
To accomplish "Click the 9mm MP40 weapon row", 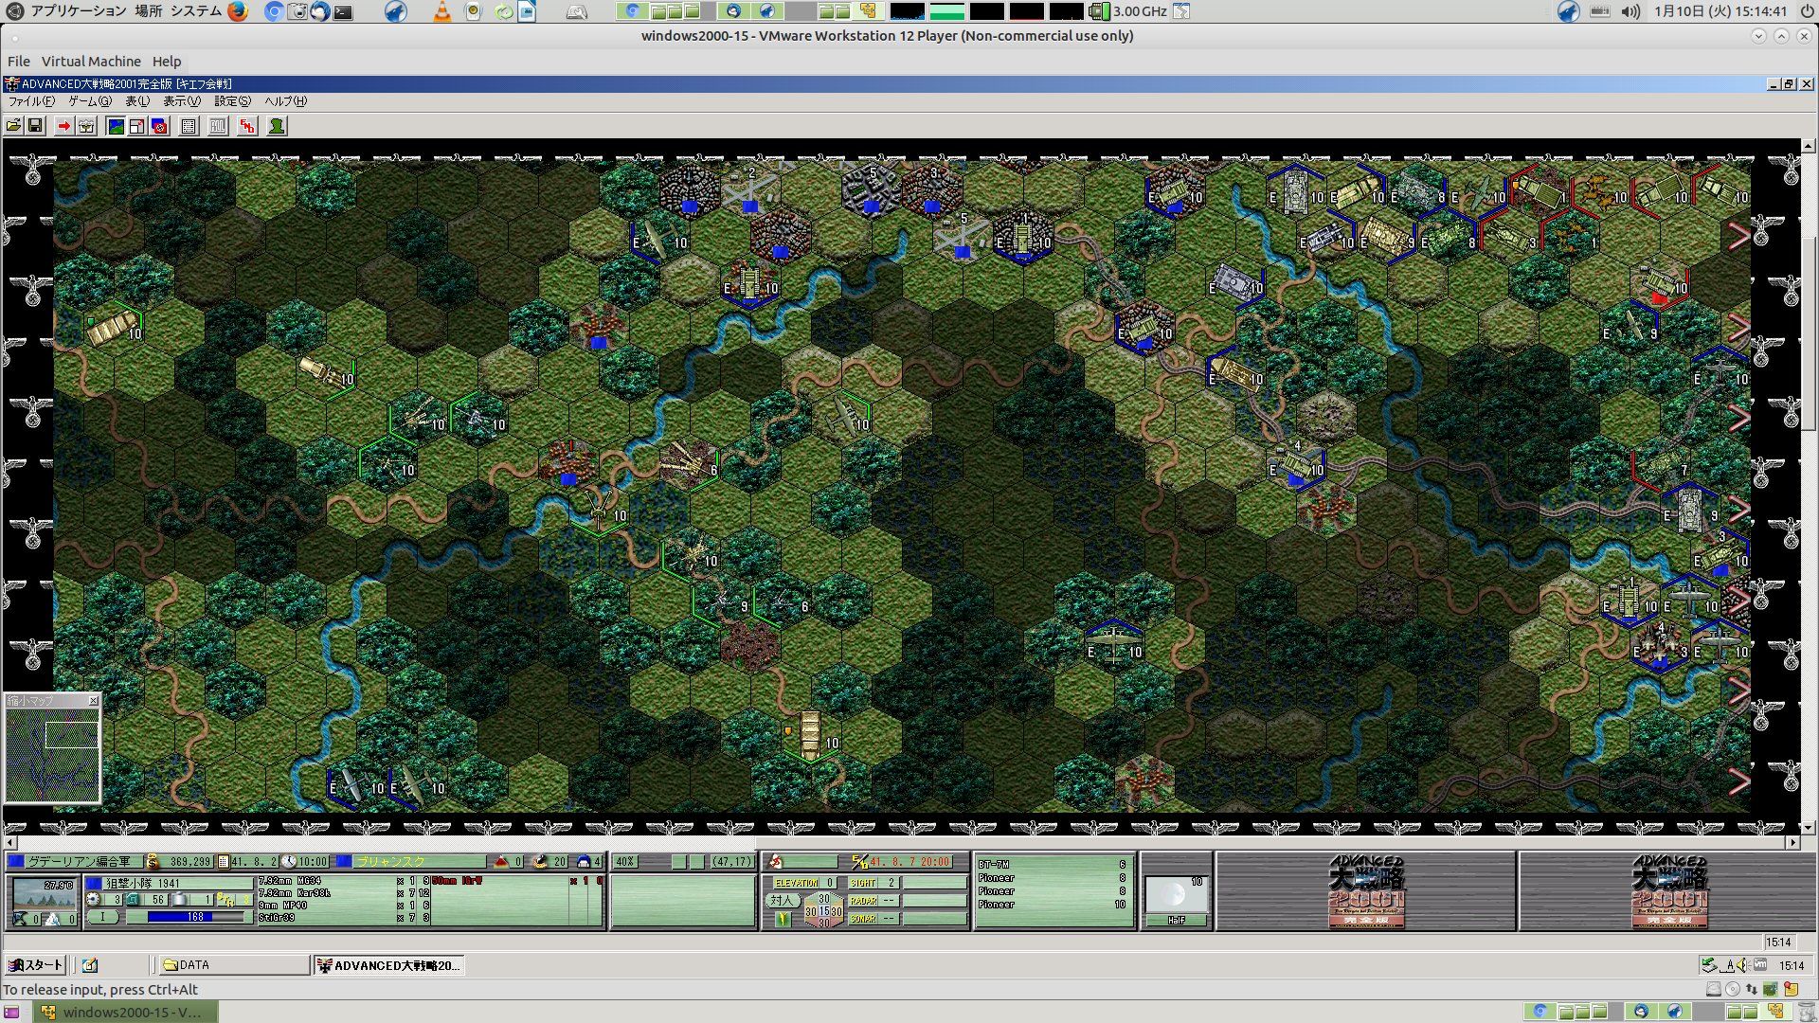I will (x=343, y=906).
